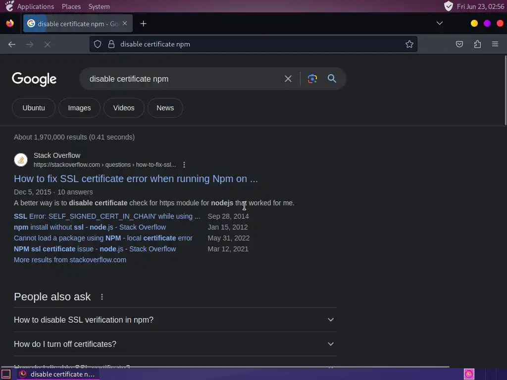Image resolution: width=507 pixels, height=380 pixels.
Task: Switch to Images results
Action: pyautogui.click(x=80, y=108)
